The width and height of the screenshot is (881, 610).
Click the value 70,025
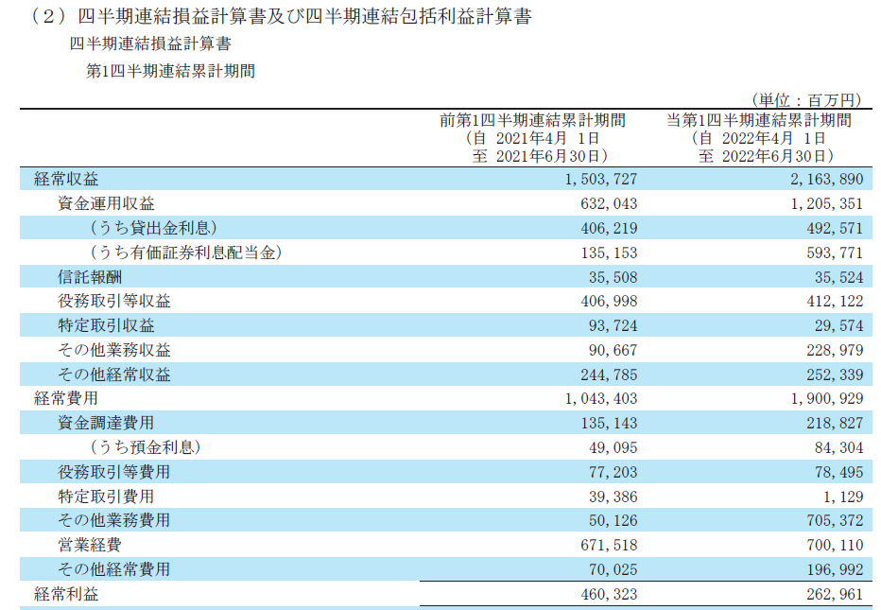tap(613, 569)
